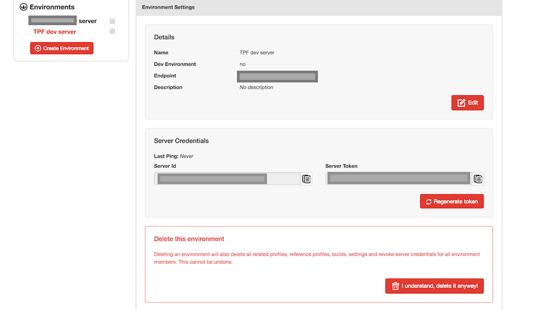
Task: Copy the Server Id to clipboard
Action: tap(306, 179)
